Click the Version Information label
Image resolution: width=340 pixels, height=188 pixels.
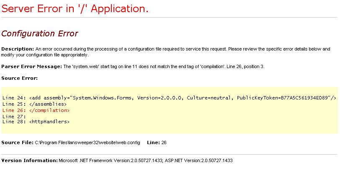29,160
